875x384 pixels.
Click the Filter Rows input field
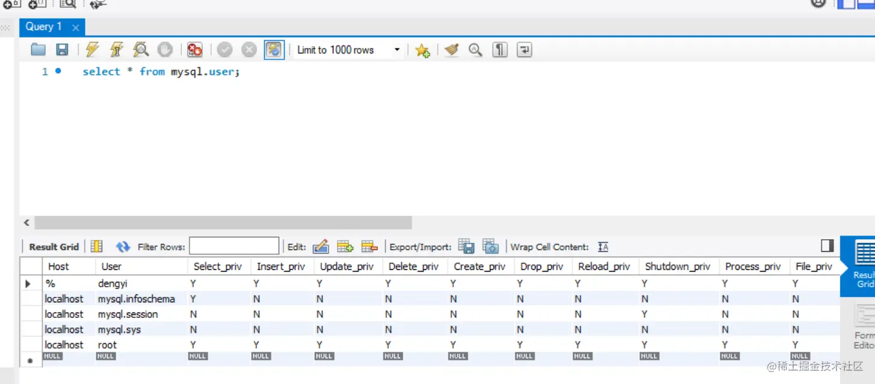234,246
